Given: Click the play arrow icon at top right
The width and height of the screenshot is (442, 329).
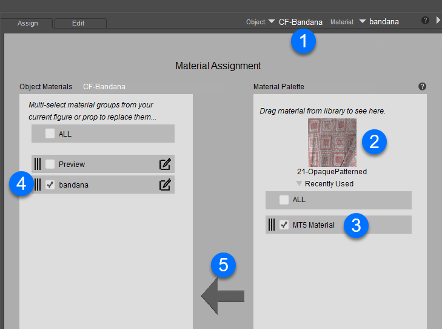Looking at the screenshot, I should [438, 21].
